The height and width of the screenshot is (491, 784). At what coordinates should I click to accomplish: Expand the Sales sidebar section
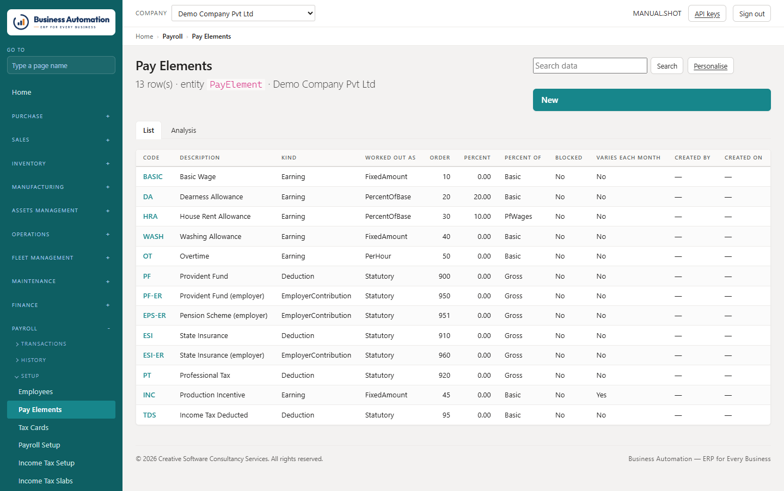coord(61,140)
